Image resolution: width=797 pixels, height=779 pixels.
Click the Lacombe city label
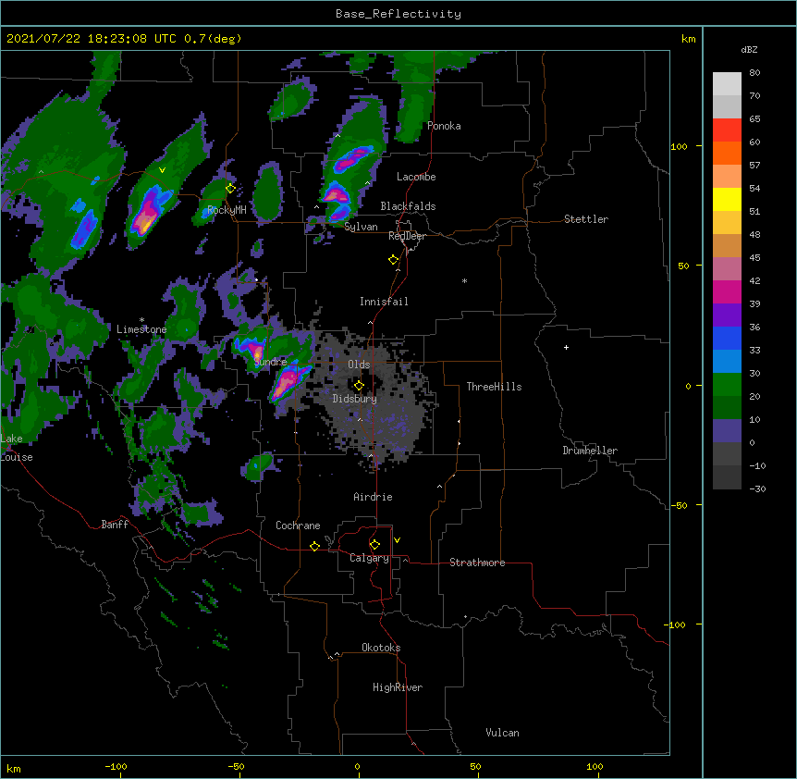(416, 177)
